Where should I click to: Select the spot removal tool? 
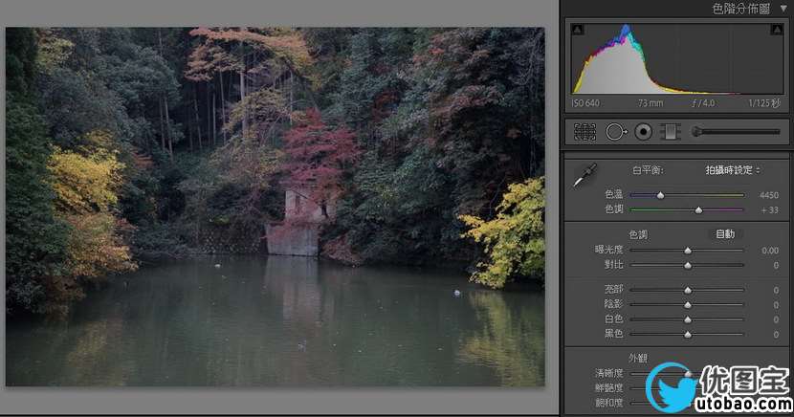pos(614,132)
